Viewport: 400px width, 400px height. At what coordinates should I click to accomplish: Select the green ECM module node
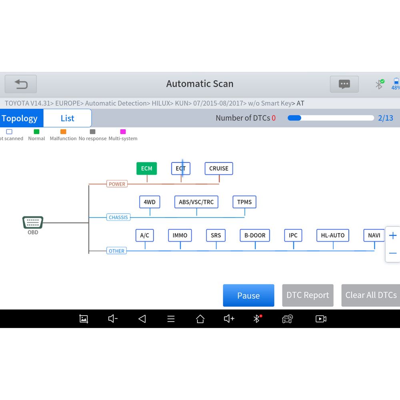coord(146,168)
